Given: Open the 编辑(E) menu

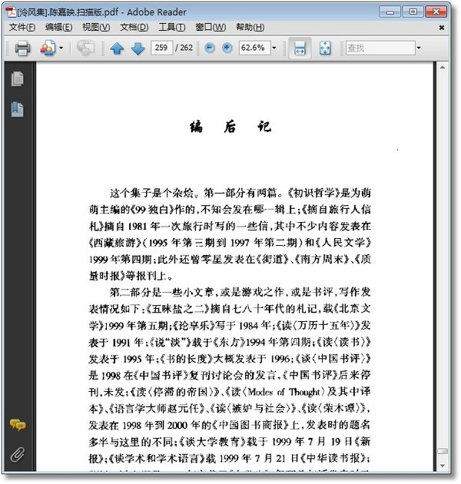Looking at the screenshot, I should pos(58,27).
